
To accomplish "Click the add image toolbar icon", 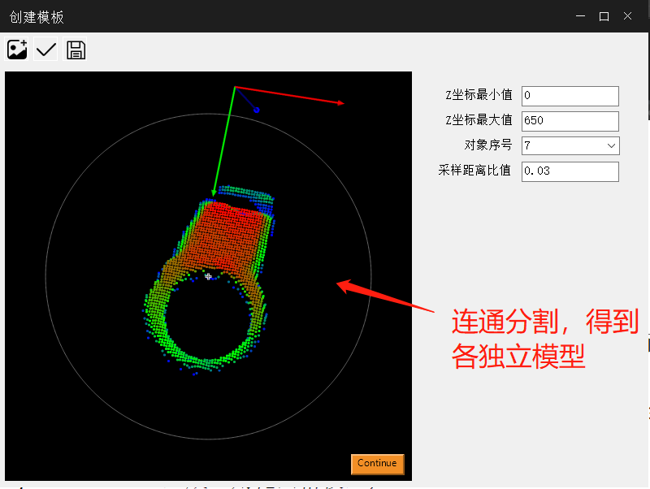I will [17, 50].
